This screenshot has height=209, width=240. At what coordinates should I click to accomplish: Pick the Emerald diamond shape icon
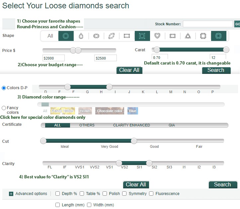(127, 36)
